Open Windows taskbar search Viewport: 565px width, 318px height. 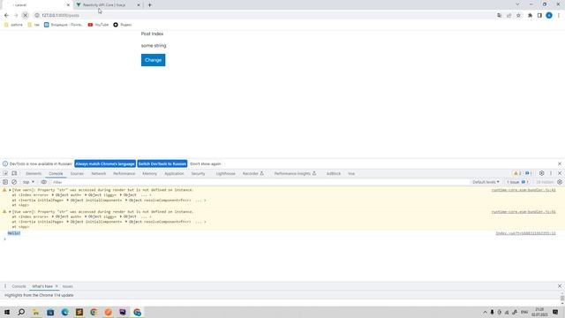point(21,312)
